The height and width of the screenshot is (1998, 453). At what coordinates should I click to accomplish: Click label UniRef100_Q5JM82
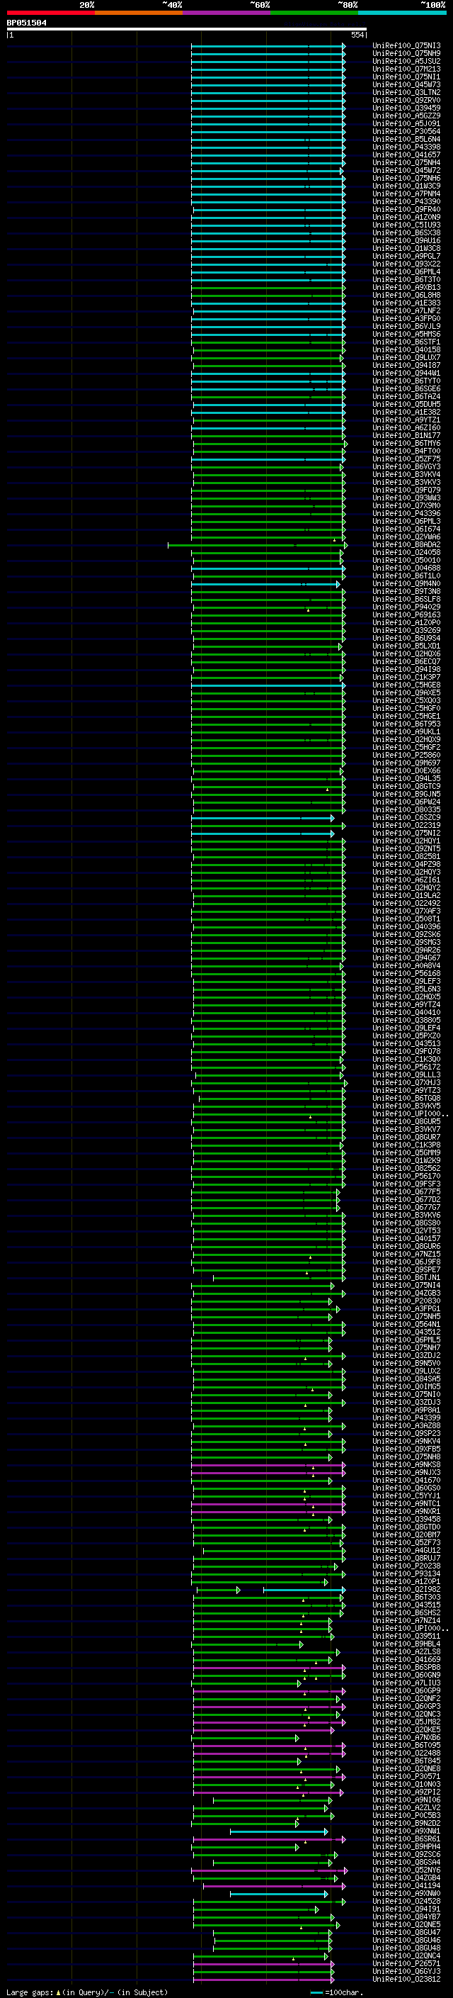pos(406,1722)
